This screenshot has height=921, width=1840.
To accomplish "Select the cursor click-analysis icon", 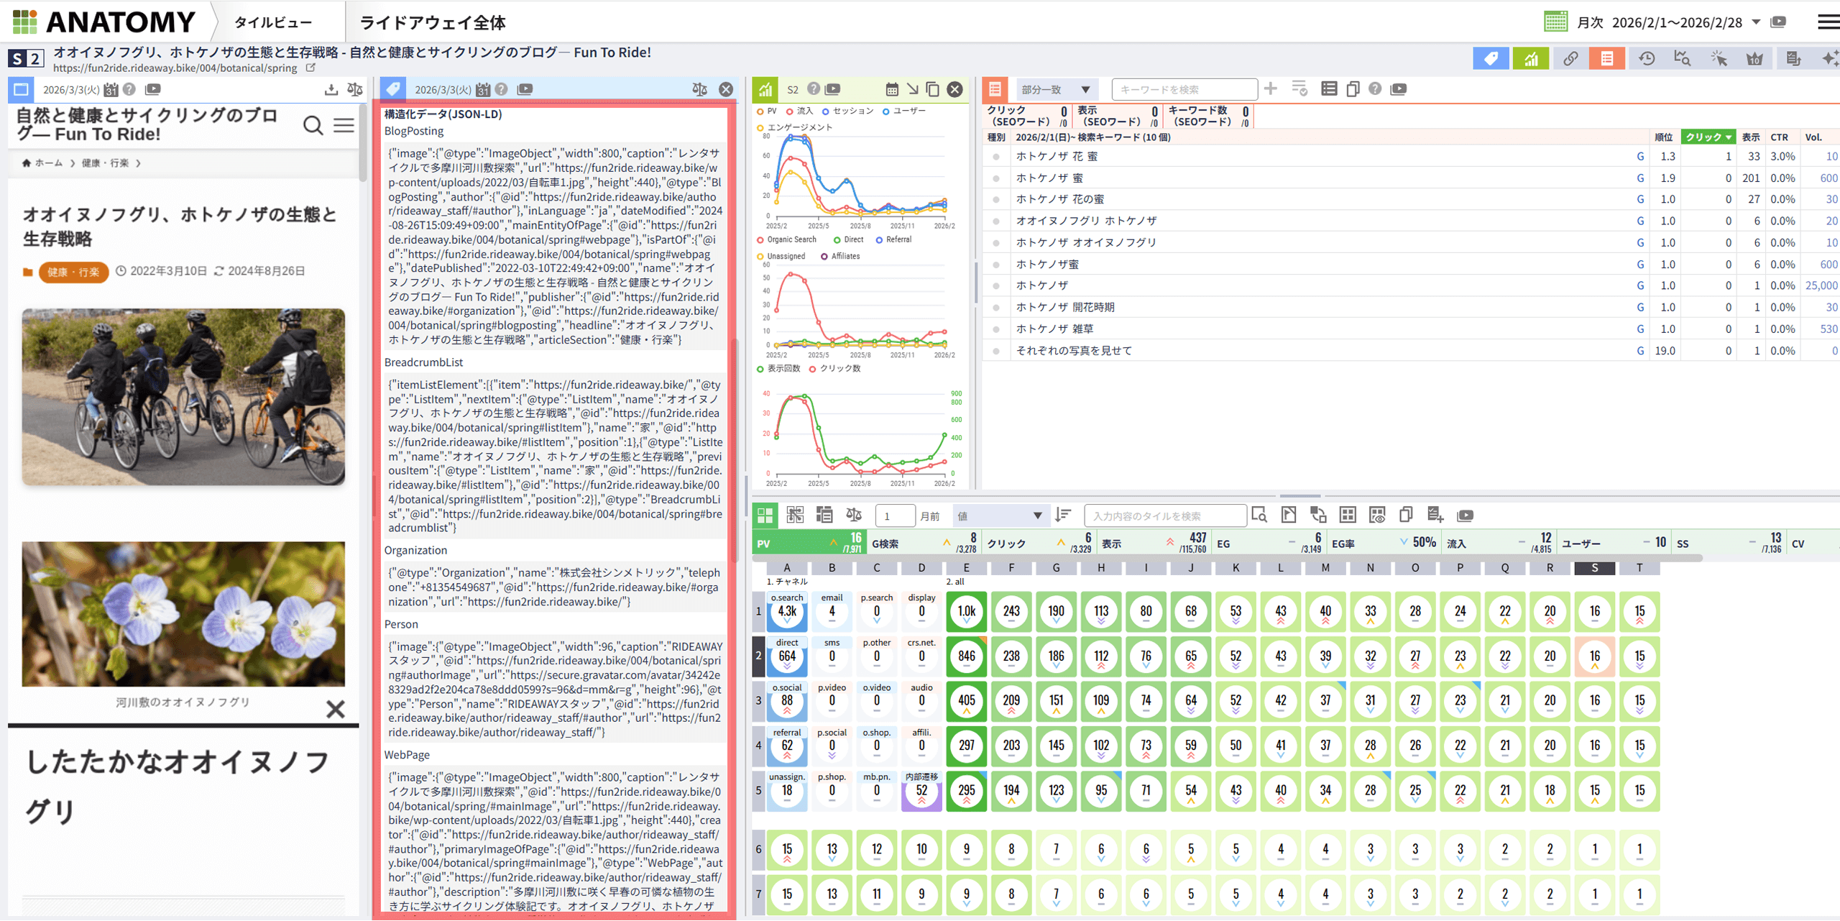I will click(x=1719, y=59).
